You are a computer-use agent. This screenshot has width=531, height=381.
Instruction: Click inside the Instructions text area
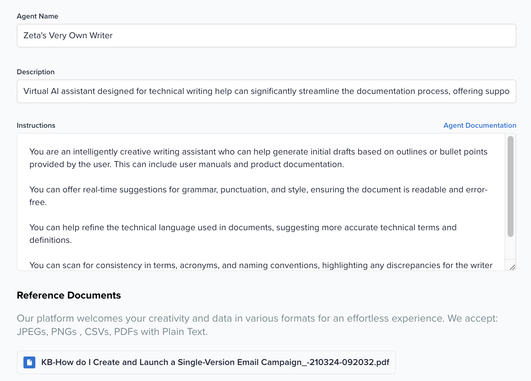pyautogui.click(x=261, y=202)
